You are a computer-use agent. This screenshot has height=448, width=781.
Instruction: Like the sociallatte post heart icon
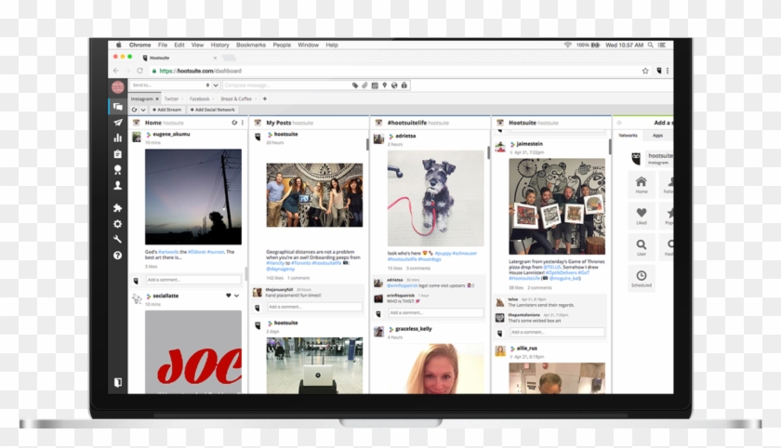(229, 296)
